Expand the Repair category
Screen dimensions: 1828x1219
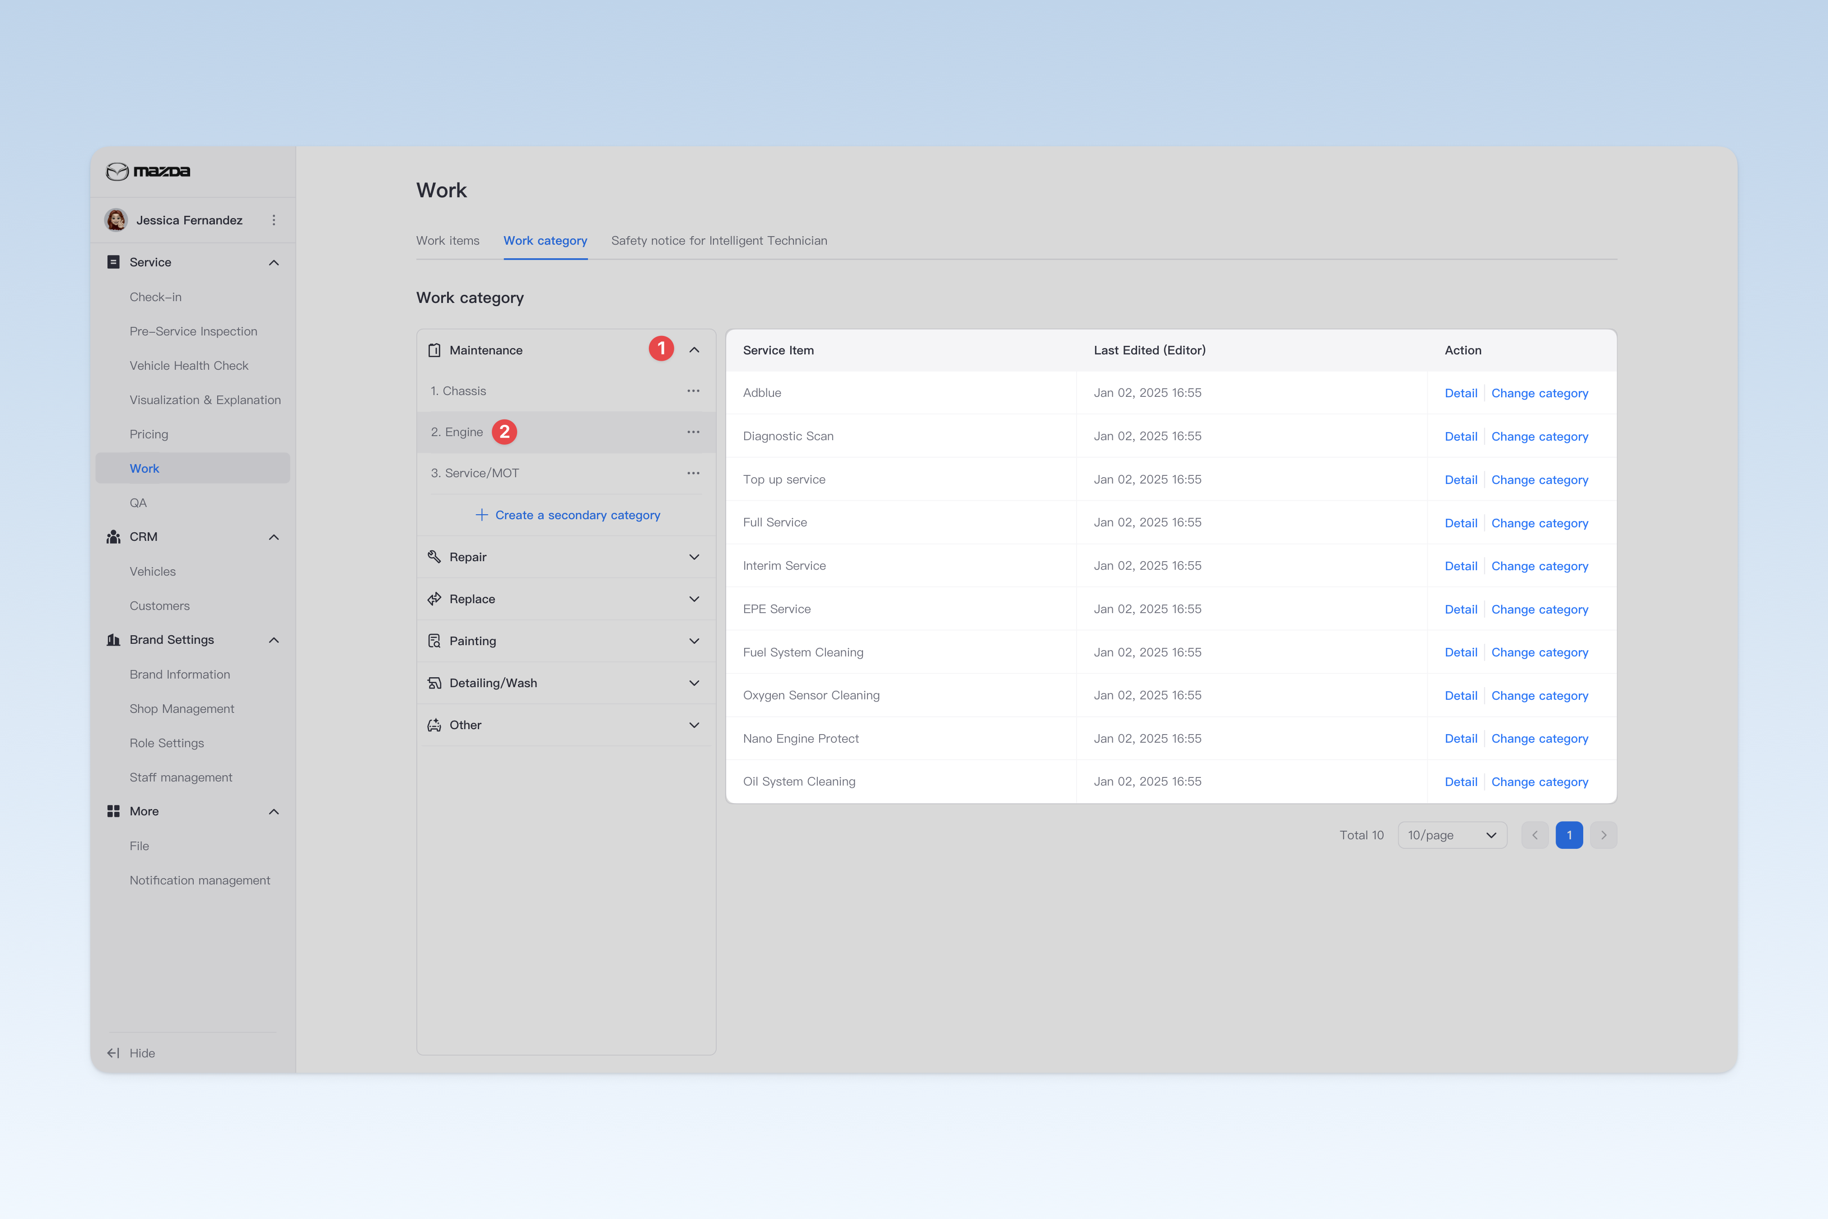pos(694,557)
